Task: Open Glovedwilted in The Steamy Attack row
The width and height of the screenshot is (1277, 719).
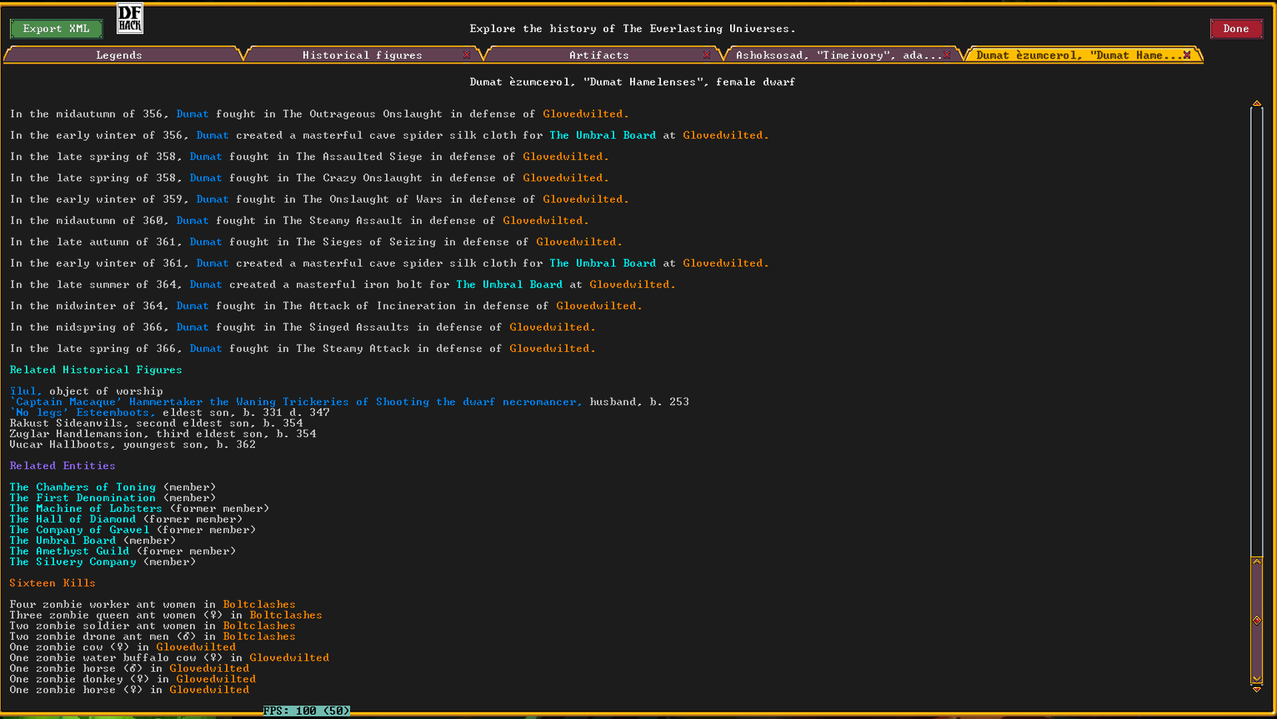Action: 552,349
